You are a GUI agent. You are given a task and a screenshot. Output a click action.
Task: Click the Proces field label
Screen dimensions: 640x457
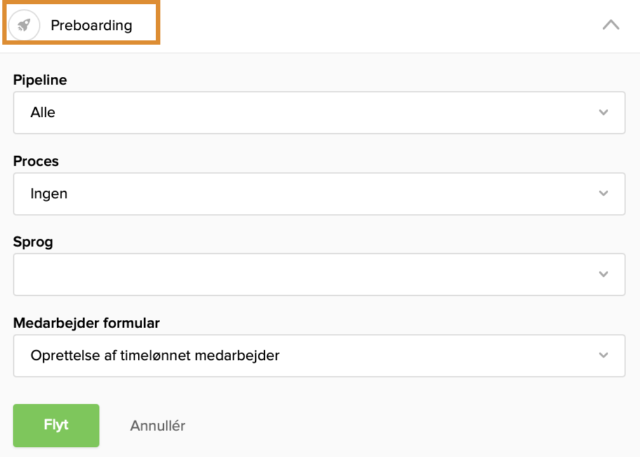(x=36, y=161)
